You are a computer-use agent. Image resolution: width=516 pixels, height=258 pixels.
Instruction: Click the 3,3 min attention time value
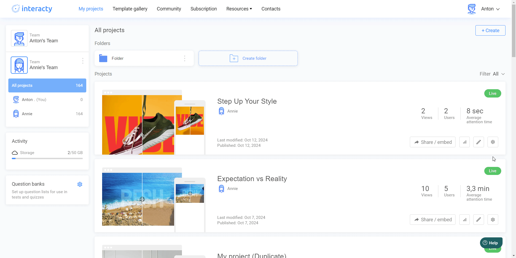[478, 189]
